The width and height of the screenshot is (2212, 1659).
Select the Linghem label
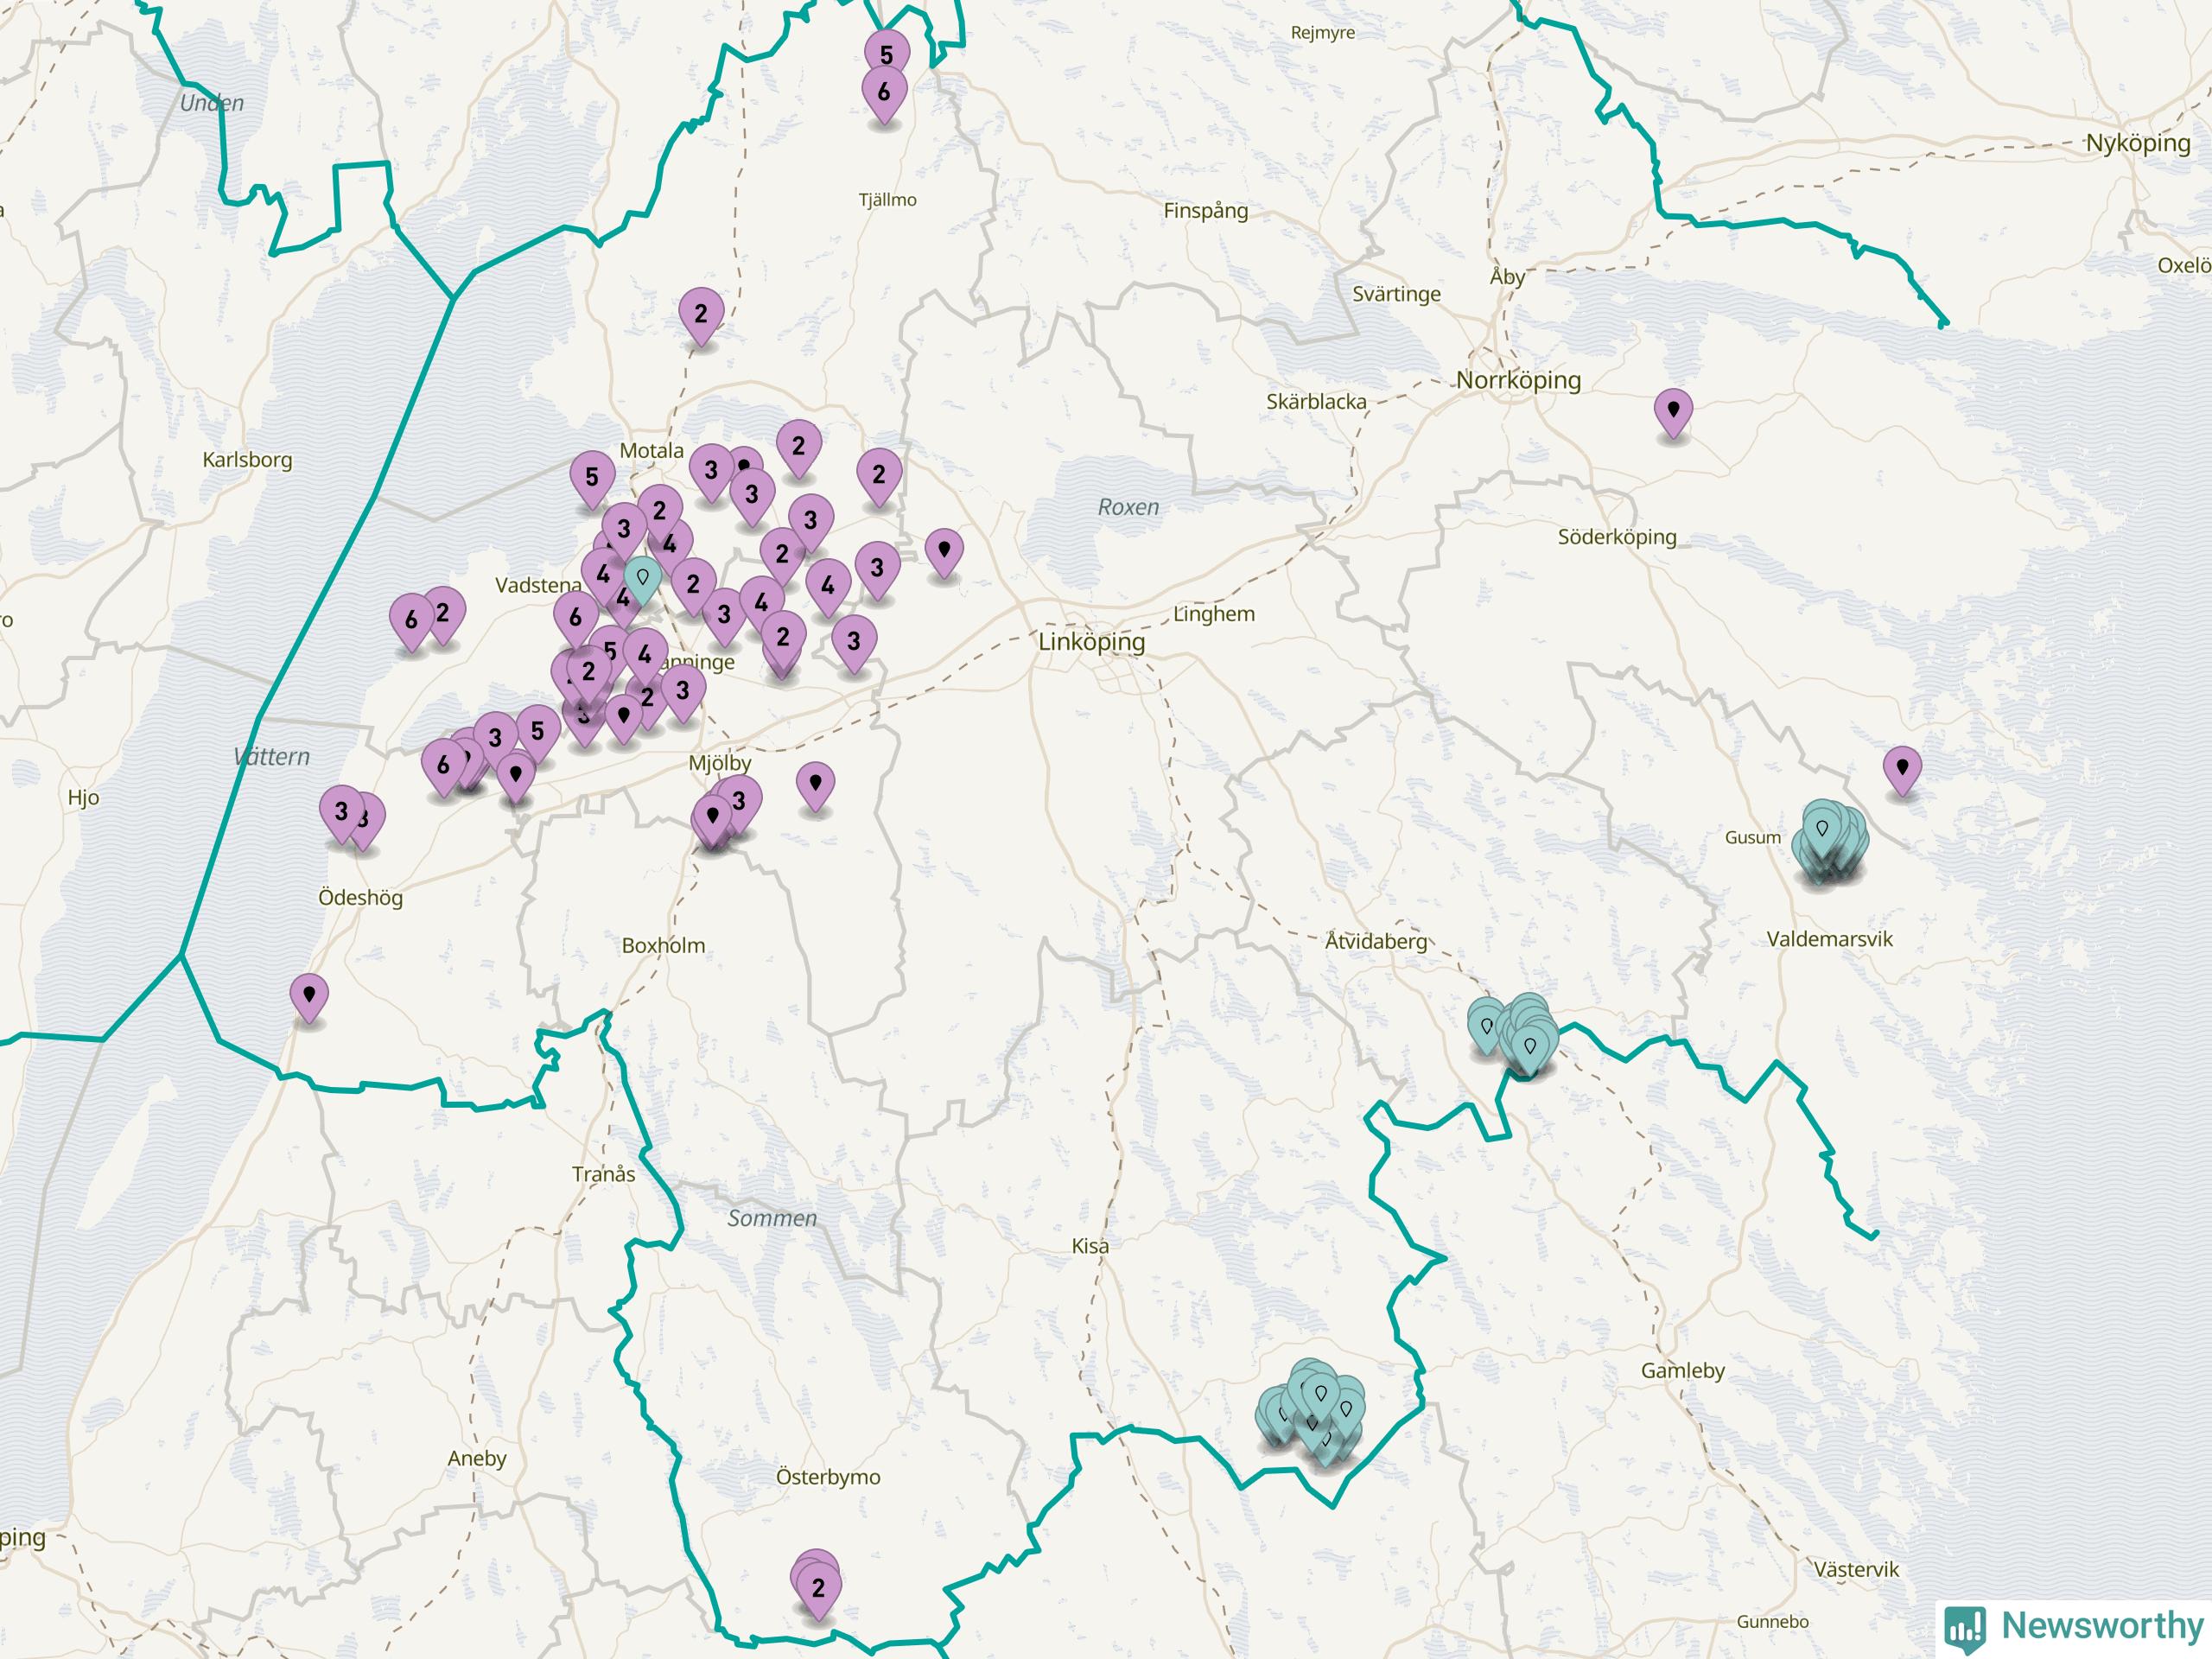pos(1214,614)
